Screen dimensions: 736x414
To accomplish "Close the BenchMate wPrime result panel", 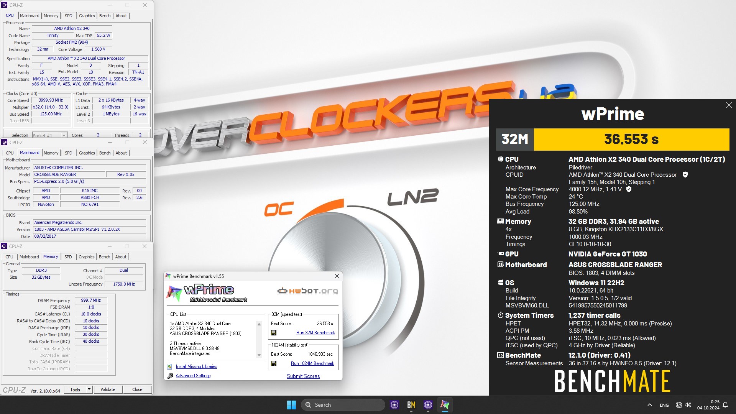I will 729,105.
